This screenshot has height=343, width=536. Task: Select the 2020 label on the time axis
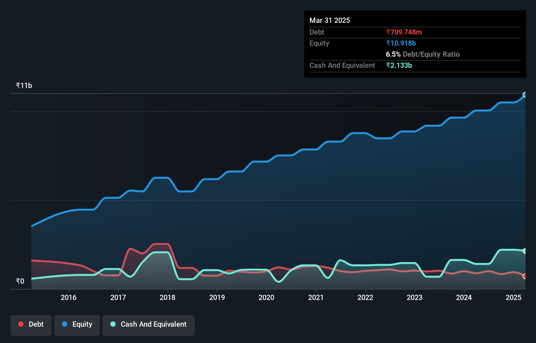click(266, 297)
